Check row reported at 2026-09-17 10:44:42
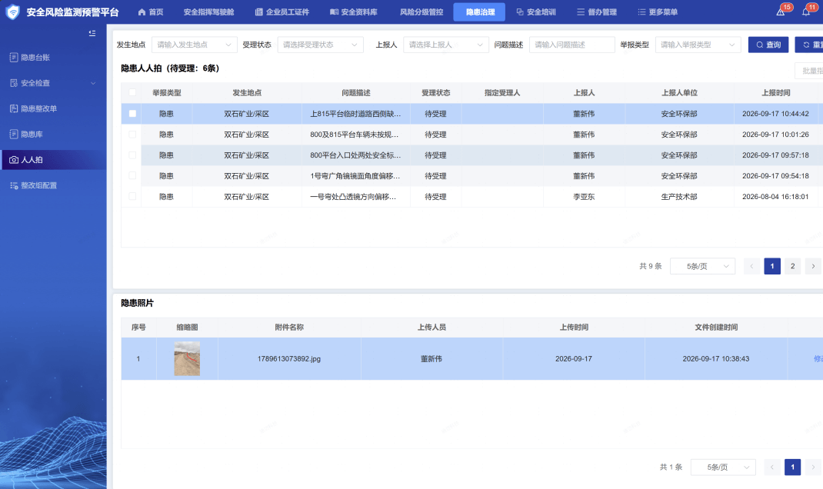823x489 pixels. click(x=132, y=113)
